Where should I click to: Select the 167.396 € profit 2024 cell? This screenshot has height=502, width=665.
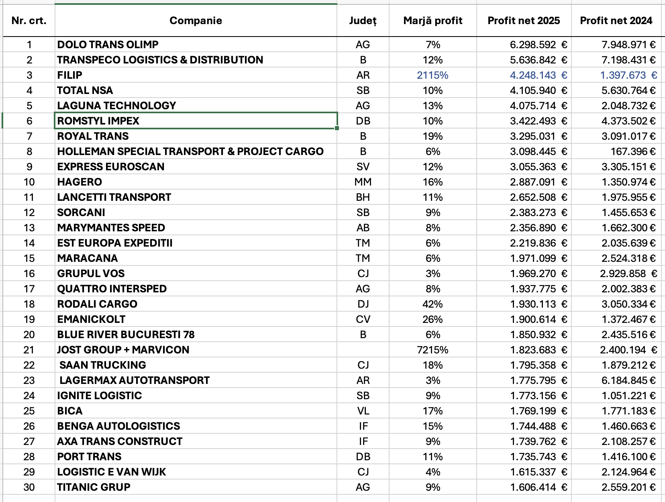616,151
